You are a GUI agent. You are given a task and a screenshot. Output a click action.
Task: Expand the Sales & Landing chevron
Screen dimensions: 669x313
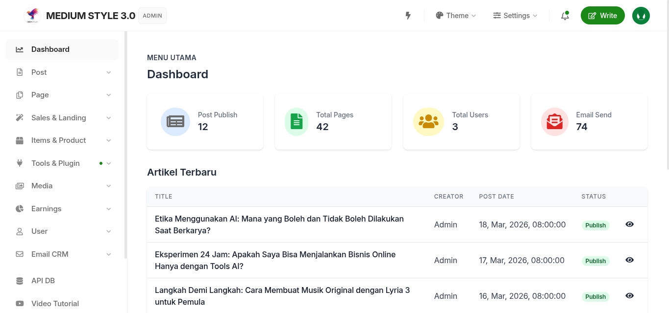(109, 118)
